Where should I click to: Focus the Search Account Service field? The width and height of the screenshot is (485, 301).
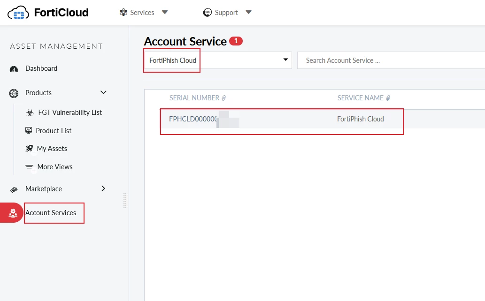pos(391,60)
